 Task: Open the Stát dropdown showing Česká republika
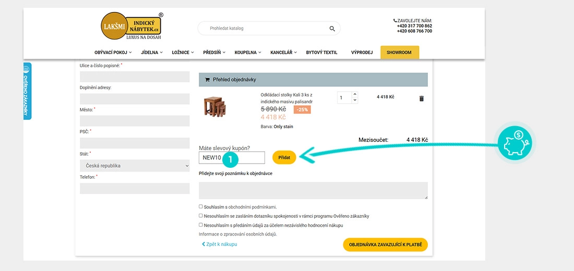pos(135,166)
